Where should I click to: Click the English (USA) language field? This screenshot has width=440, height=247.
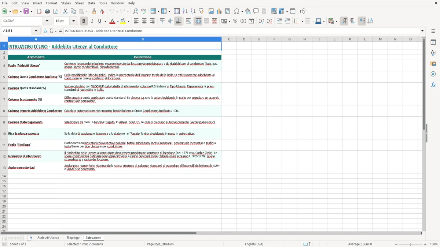pos(254,244)
